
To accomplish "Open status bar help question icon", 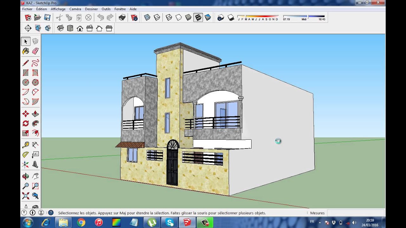I will click(51, 213).
